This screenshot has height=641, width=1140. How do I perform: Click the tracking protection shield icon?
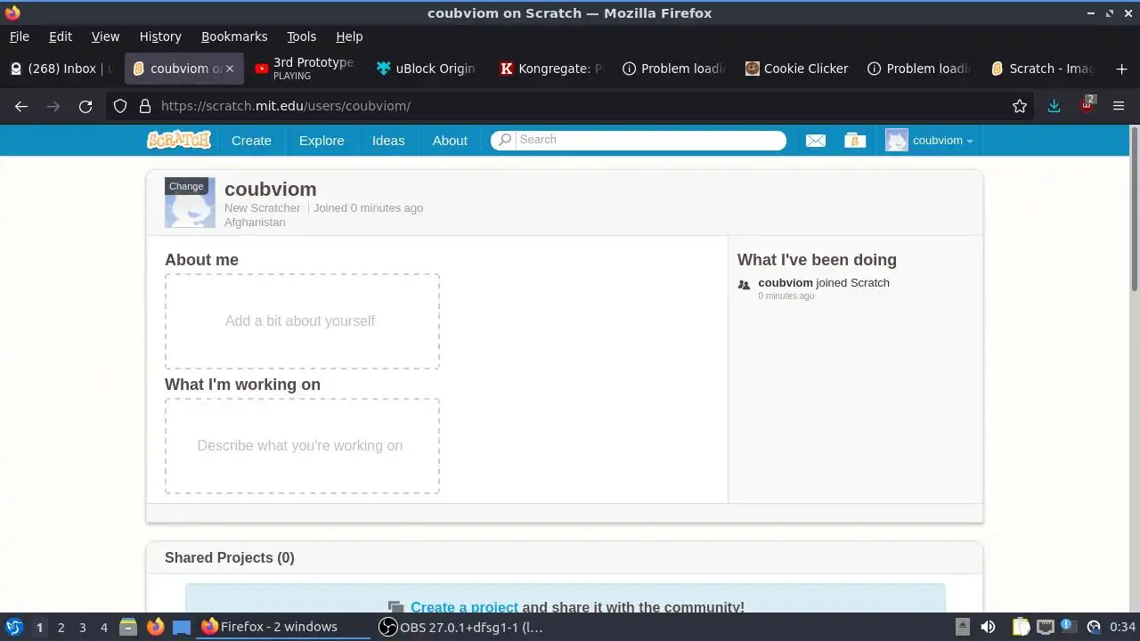120,106
